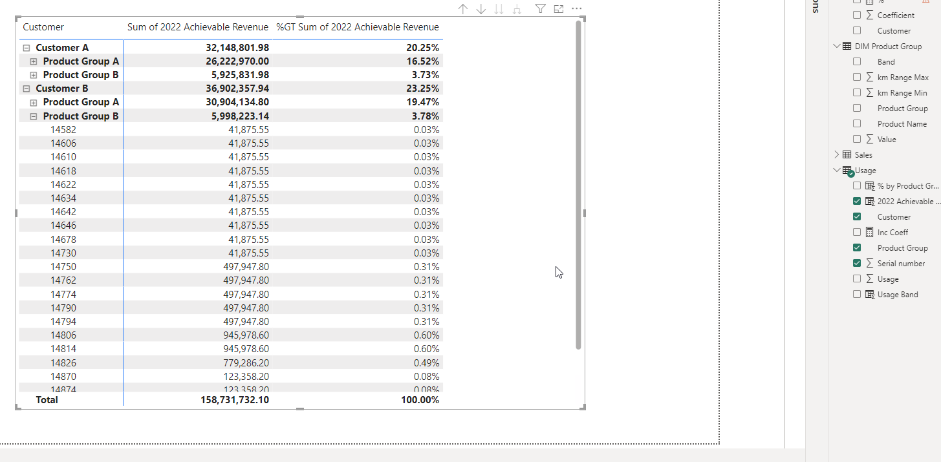941x462 pixels.
Task: Turn on Drill down mode arrow
Action: [x=481, y=9]
